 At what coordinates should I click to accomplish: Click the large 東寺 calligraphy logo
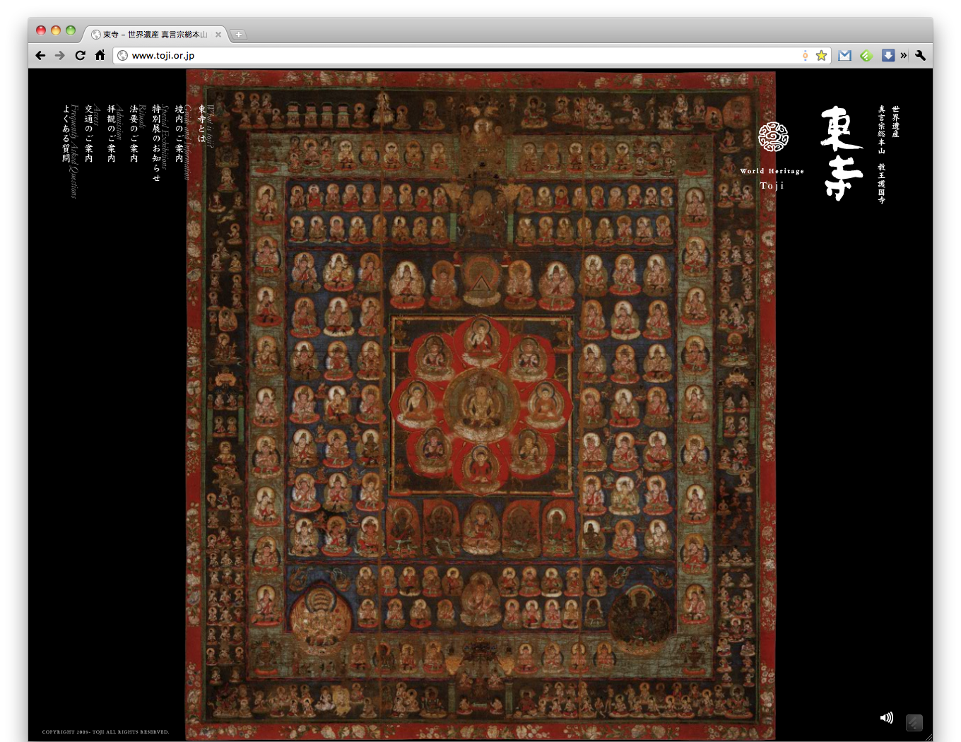point(842,153)
